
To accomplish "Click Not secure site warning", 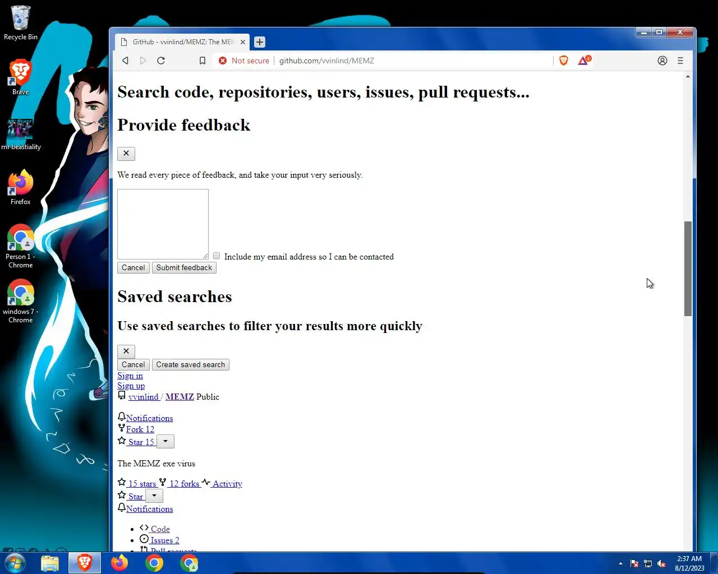I will 244,61.
